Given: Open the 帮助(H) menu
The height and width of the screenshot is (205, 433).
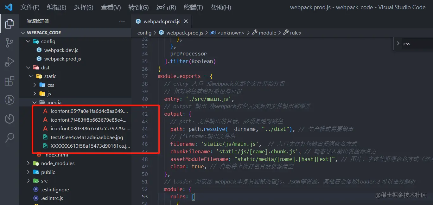Looking at the screenshot, I should click(221, 7).
